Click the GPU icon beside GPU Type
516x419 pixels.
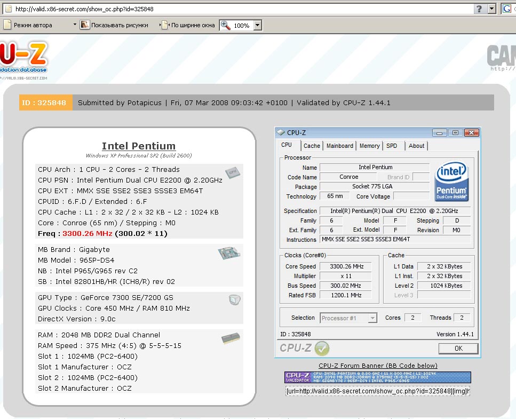pos(235,299)
